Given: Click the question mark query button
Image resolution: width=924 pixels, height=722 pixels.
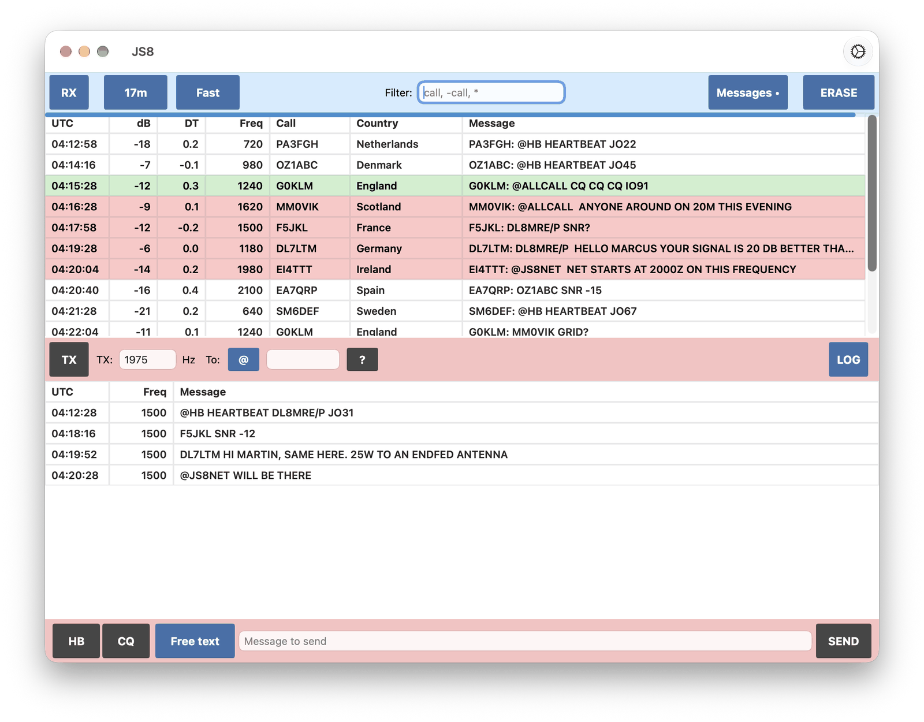Looking at the screenshot, I should [x=362, y=359].
